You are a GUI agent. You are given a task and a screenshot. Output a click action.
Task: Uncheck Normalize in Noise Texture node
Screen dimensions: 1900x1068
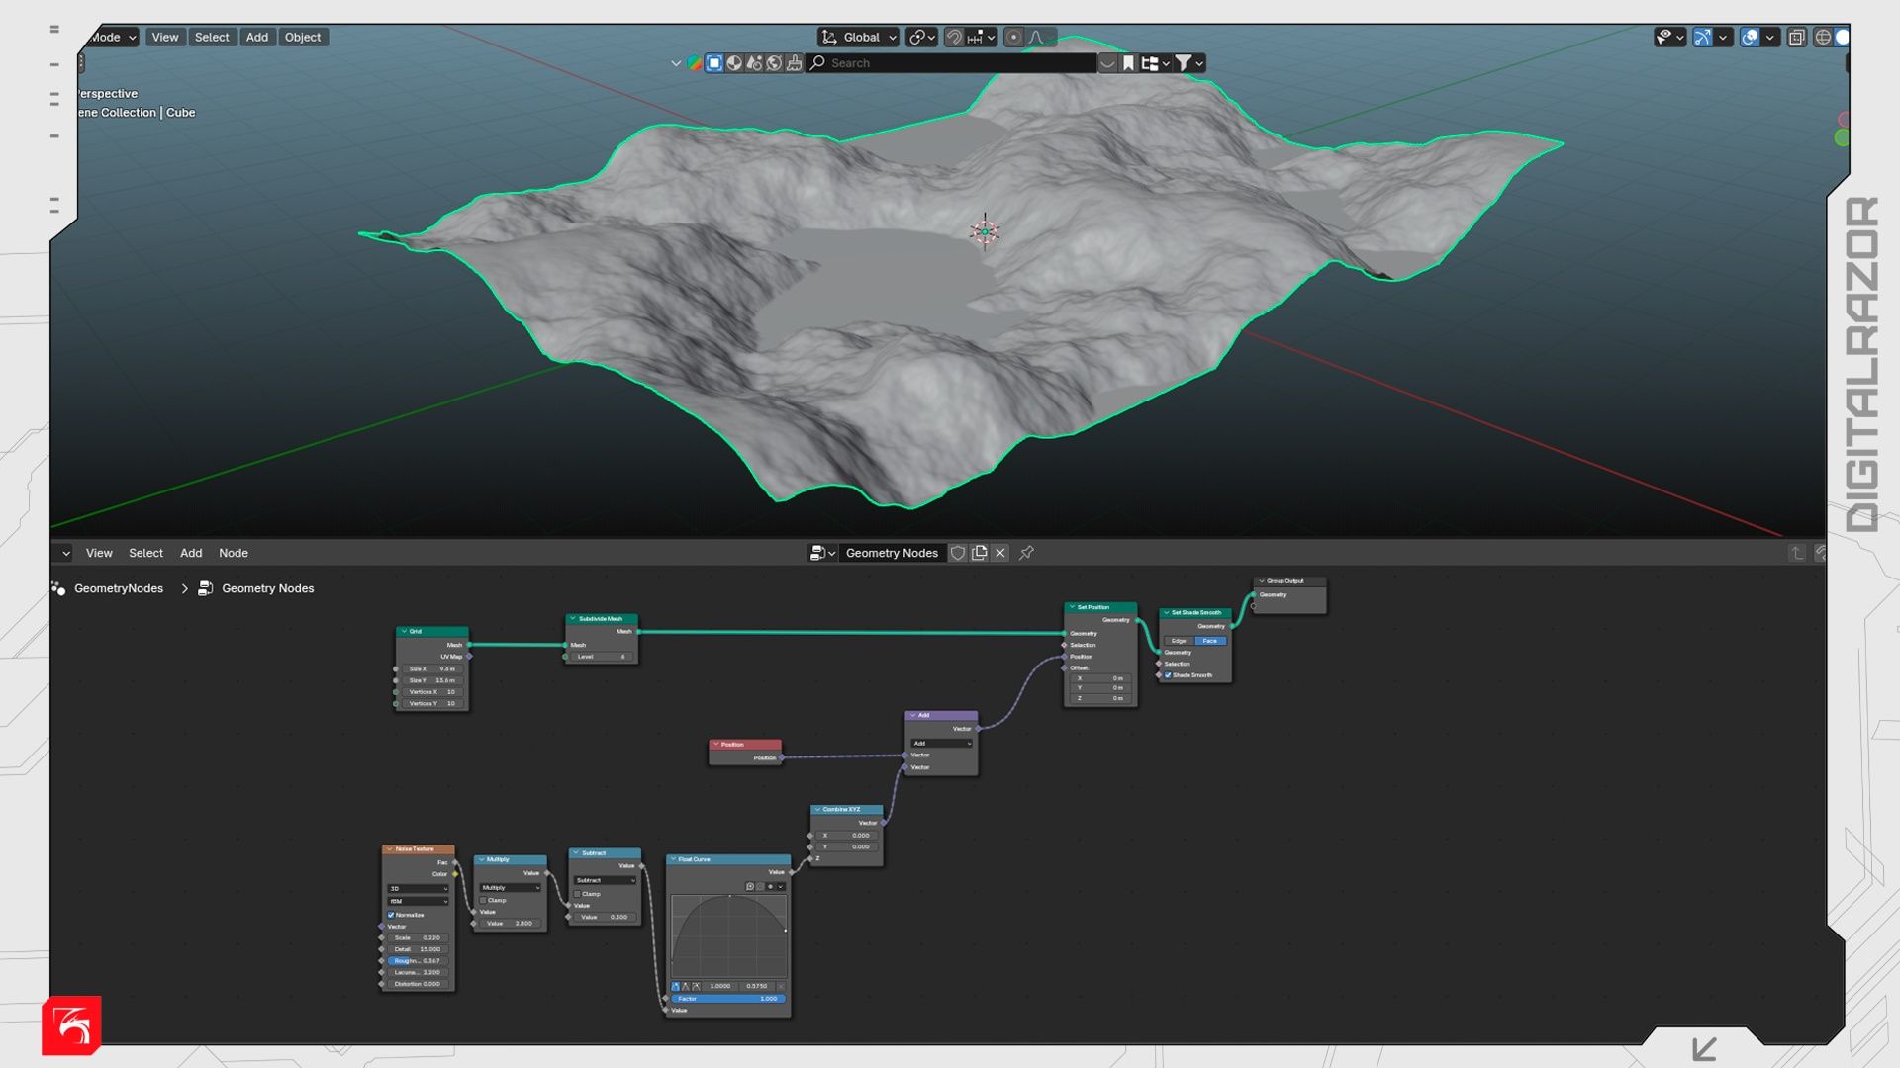pyautogui.click(x=391, y=915)
